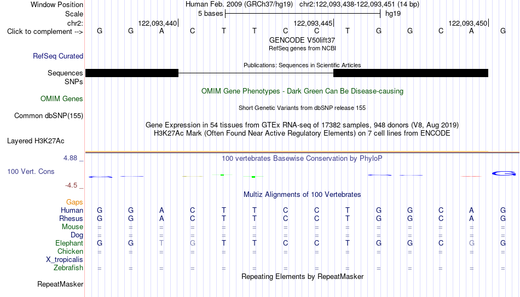Click the left black block in Sequences track
Image resolution: width=520 pixels, height=297 pixels.
pyautogui.click(x=132, y=73)
